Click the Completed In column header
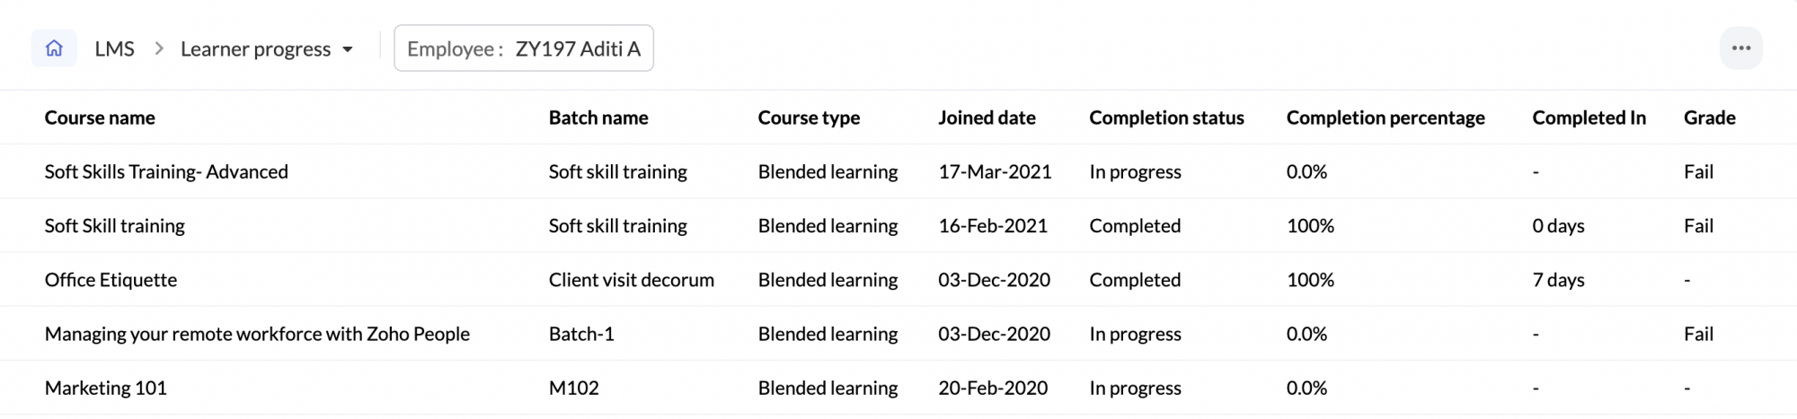This screenshot has width=1797, height=419. (1589, 118)
